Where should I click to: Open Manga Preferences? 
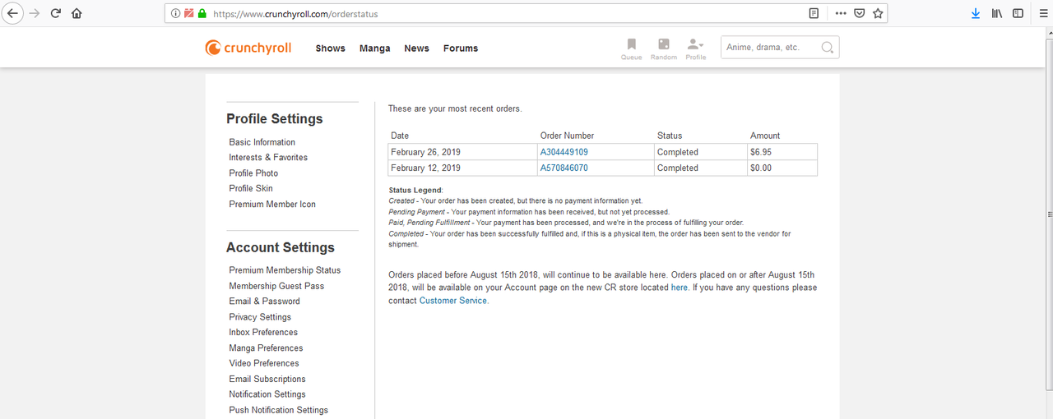tap(266, 348)
